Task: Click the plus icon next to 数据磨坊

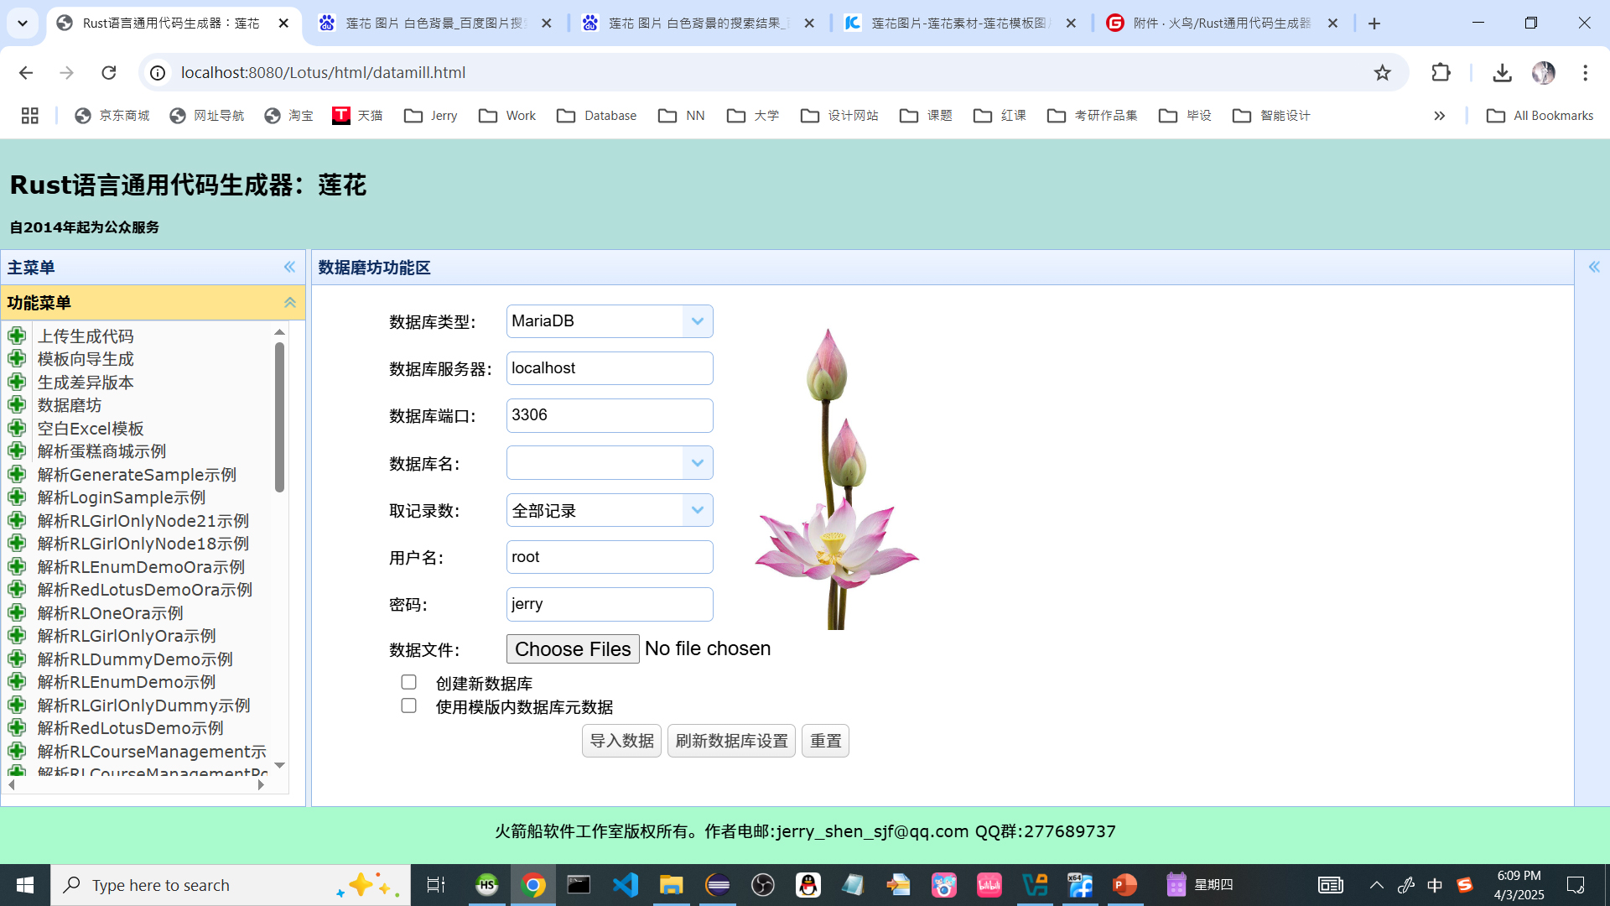Action: coord(17,404)
